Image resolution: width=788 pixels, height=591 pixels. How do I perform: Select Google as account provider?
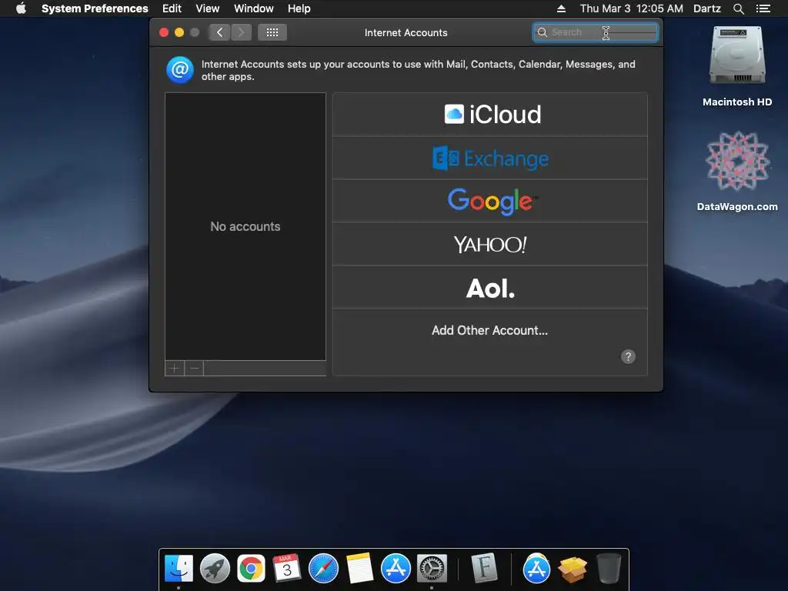tap(490, 202)
